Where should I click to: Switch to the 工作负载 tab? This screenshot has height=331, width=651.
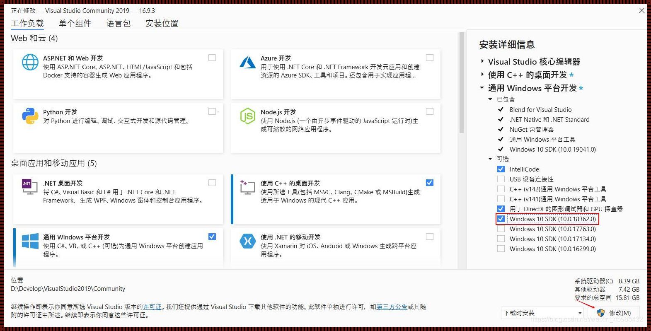[x=27, y=24]
